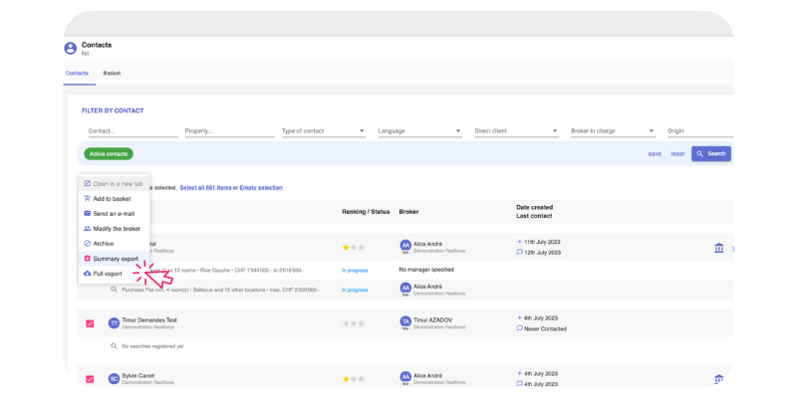Viewport: 797px width, 398px height.
Task: Click Alice André avatar in Sylvie Carret row
Action: (405, 377)
